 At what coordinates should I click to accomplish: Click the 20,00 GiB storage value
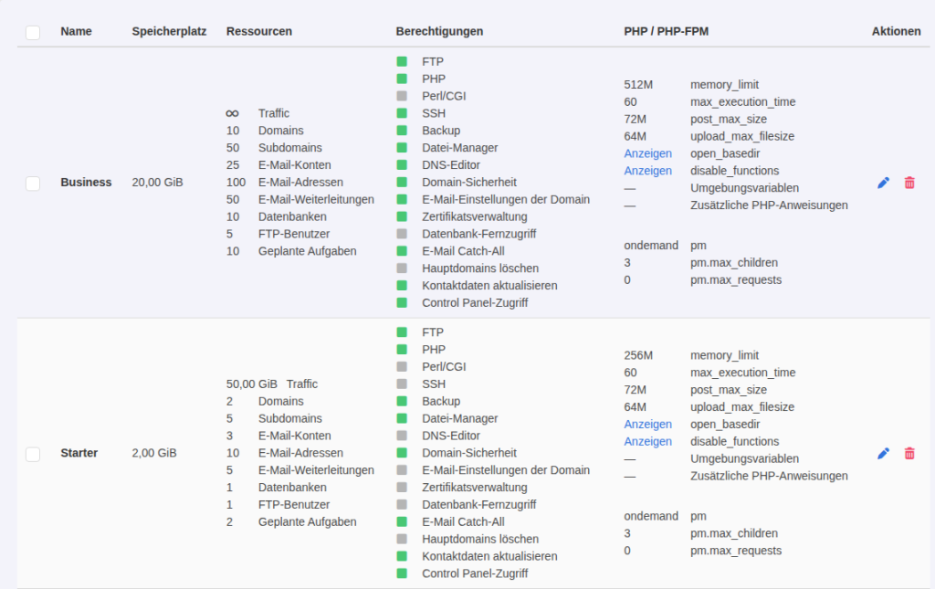click(x=157, y=182)
